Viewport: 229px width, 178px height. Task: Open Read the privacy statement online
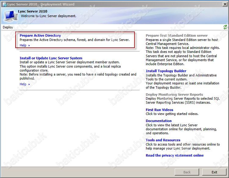[x=175, y=155]
